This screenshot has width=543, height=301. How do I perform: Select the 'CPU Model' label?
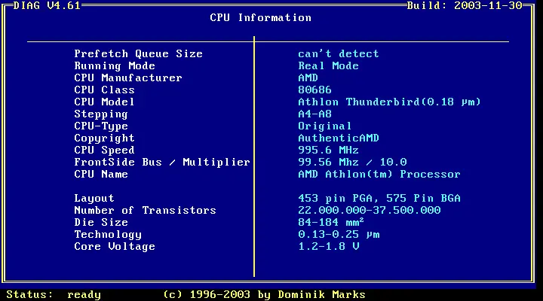tap(104, 102)
